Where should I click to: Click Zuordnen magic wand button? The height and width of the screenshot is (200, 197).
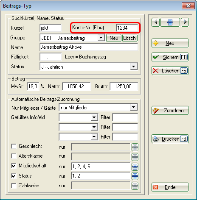click(170, 111)
